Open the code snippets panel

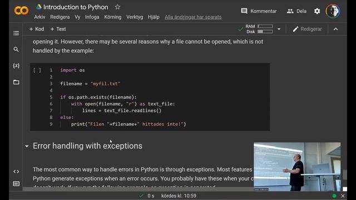pyautogui.click(x=16, y=172)
